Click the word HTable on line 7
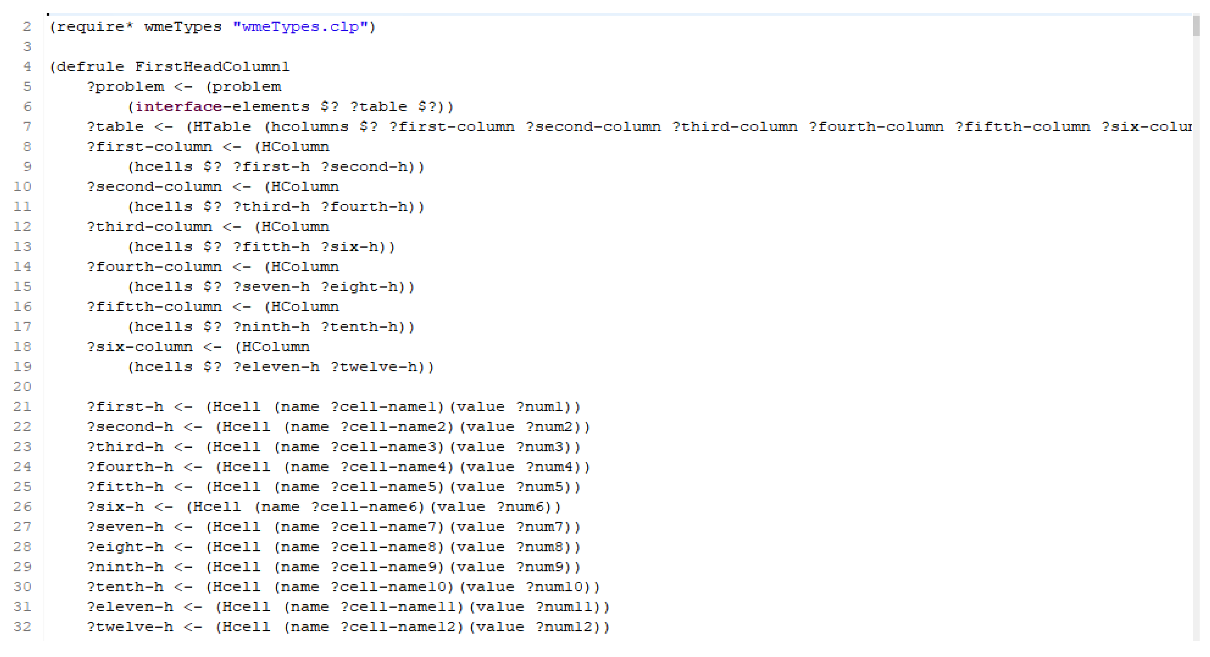Viewport: 1210px width, 657px height. coord(222,127)
